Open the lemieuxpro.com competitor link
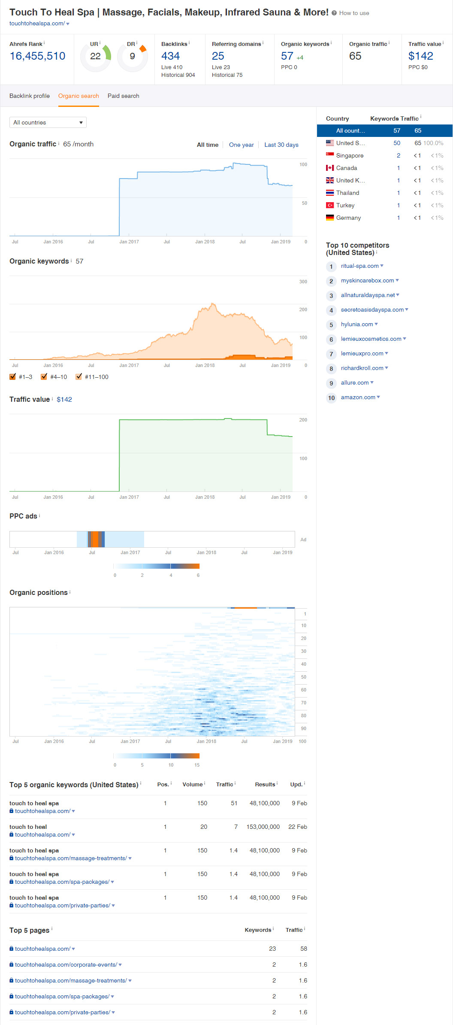Image resolution: width=453 pixels, height=1025 pixels. tap(362, 353)
